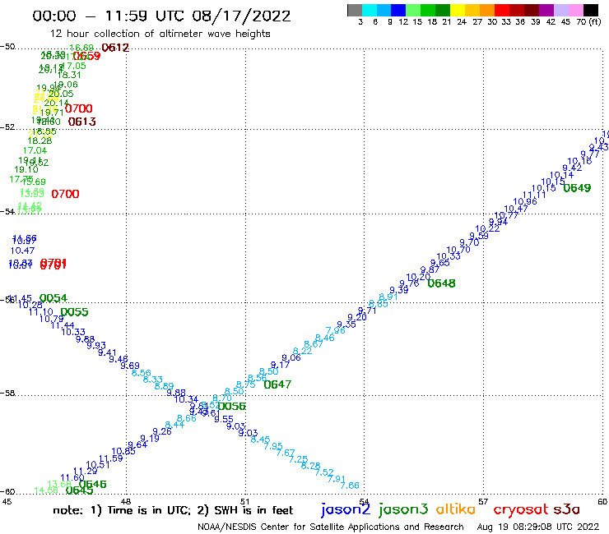Click the 11.59 wave height value
The height and width of the screenshot is (534, 609).
[111, 458]
